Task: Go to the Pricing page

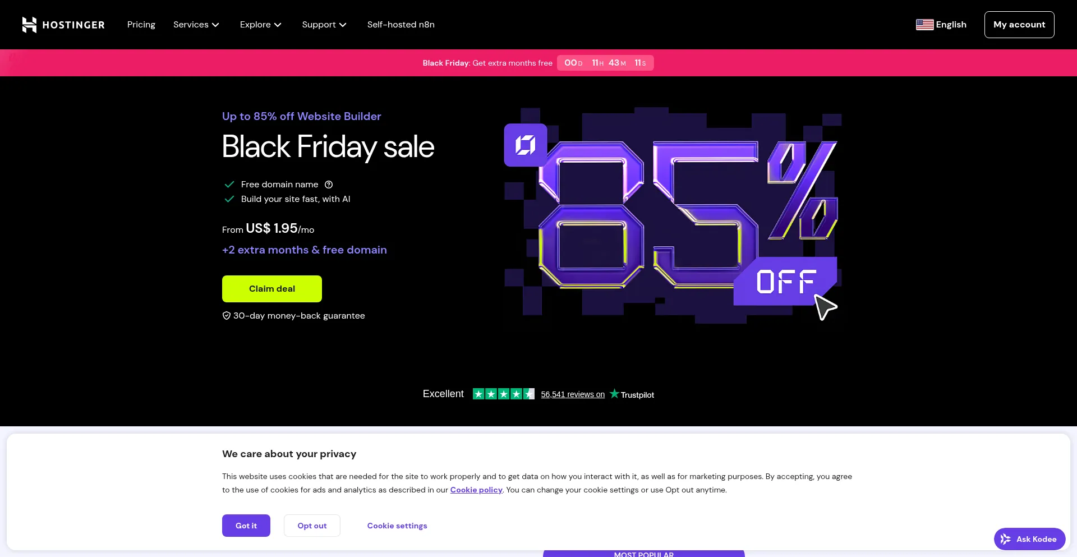Action: 141,25
